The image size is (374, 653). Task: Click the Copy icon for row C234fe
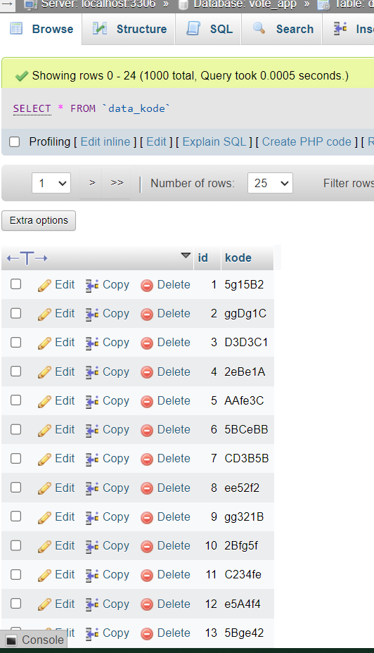[x=92, y=575]
